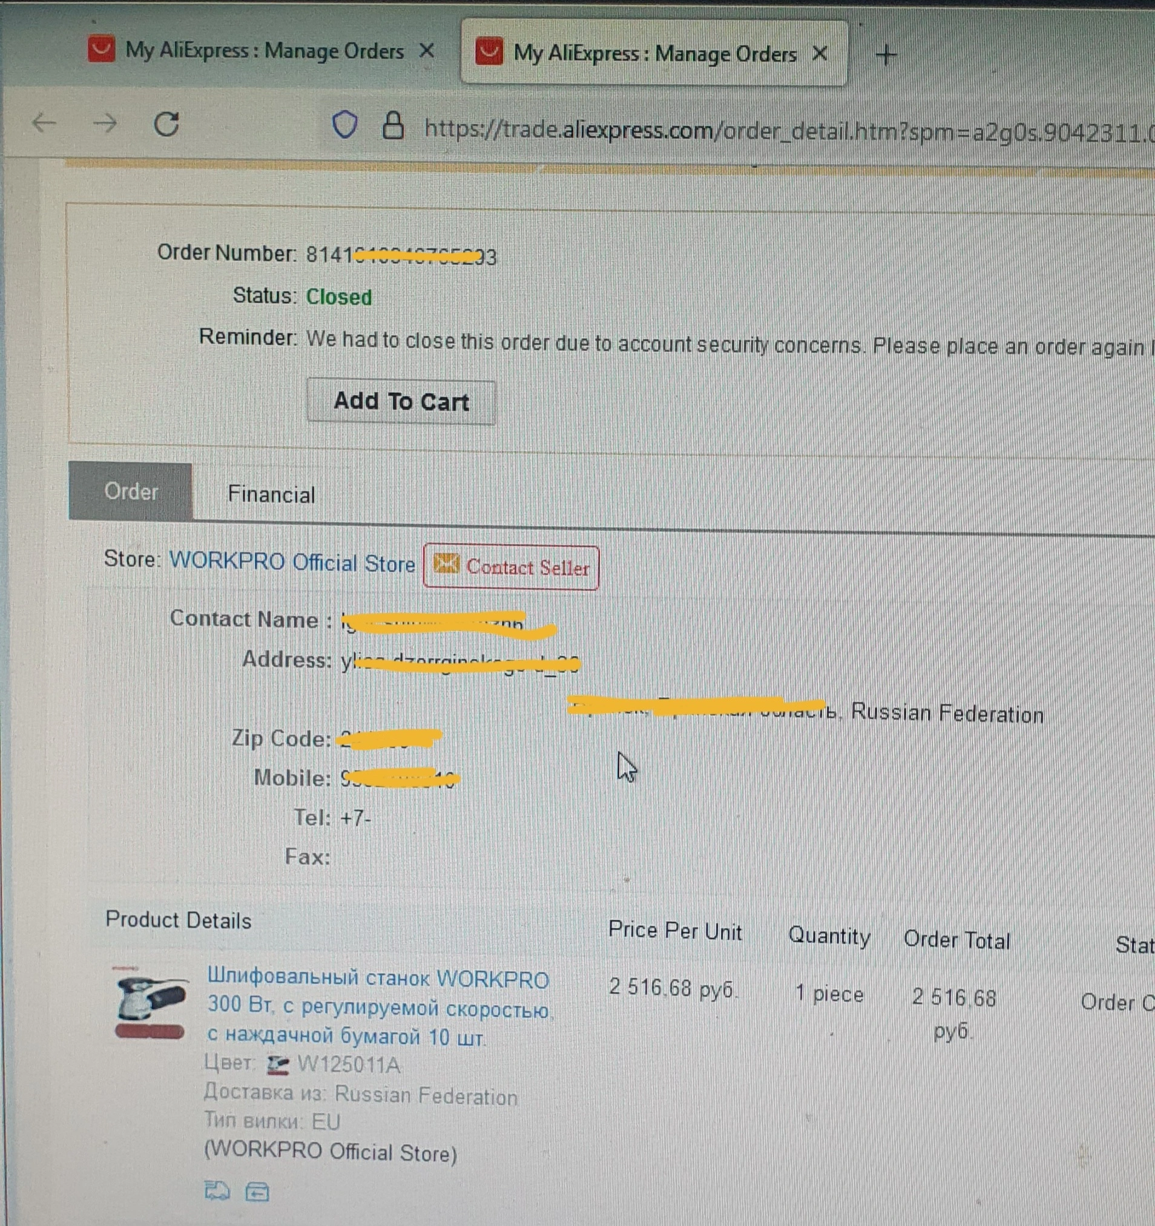Screen dimensions: 1155x1226
Task: Open the shield tracking protection icon
Action: click(344, 125)
